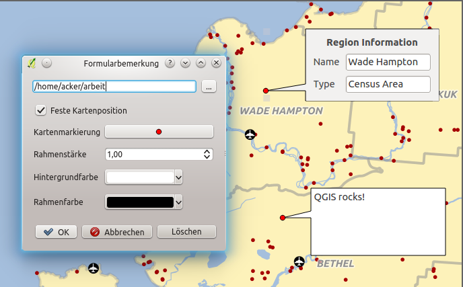This screenshot has height=287, width=463.
Task: Click the Rahmenstärke spinbox arrows
Action: pyautogui.click(x=207, y=154)
